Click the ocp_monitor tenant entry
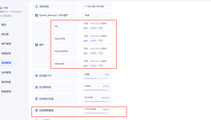Image resolution: width=211 pixels, height=120 pixels. point(65,51)
